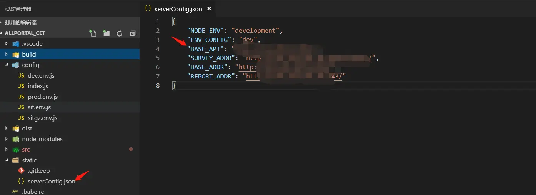Place cursor on "ENV_CONFIG" key

tap(209, 40)
